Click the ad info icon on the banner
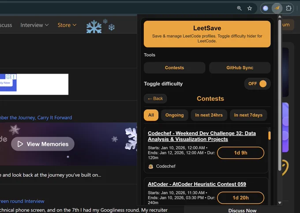Viewport: 300px width, 213px height. click(x=8, y=77)
